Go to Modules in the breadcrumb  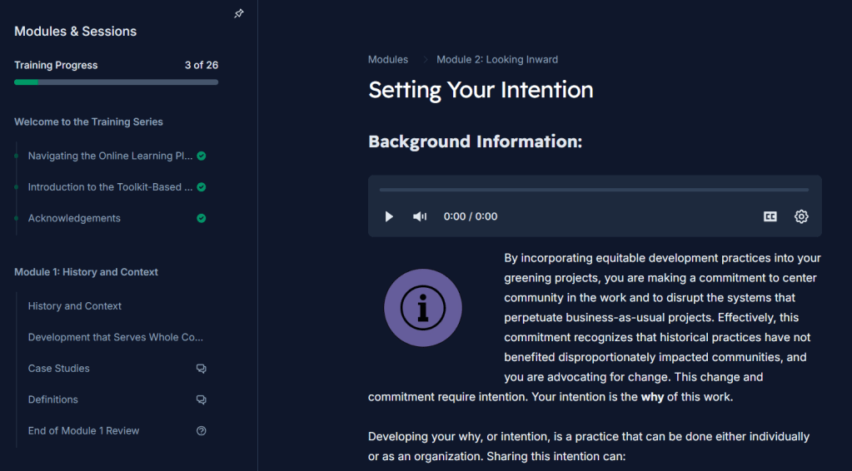tap(388, 60)
